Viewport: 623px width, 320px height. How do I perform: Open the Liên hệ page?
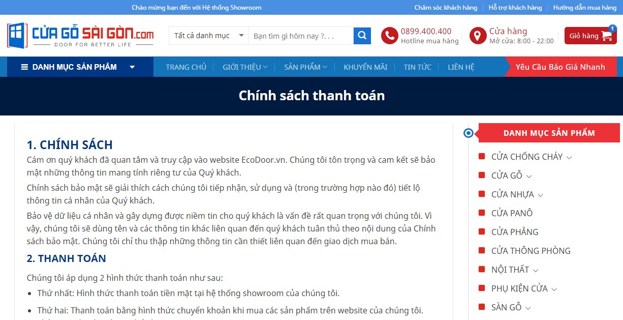(x=461, y=67)
